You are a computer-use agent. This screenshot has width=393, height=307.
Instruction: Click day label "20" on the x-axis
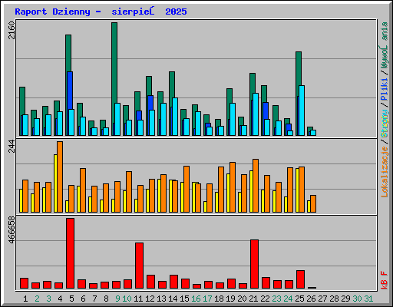tap(242, 299)
